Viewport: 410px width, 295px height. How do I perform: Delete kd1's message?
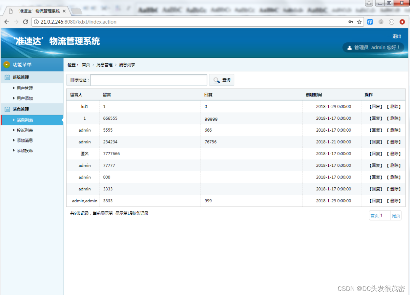pos(394,107)
